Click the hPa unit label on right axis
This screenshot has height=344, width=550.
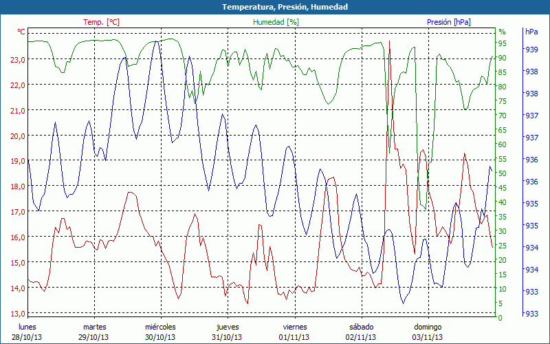pyautogui.click(x=531, y=32)
